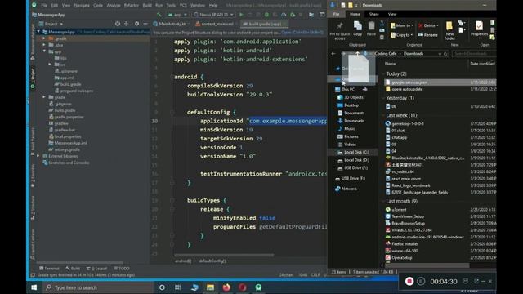Click the Debug app bug icon
Screen dimensions: 523x294
click(x=266, y=15)
